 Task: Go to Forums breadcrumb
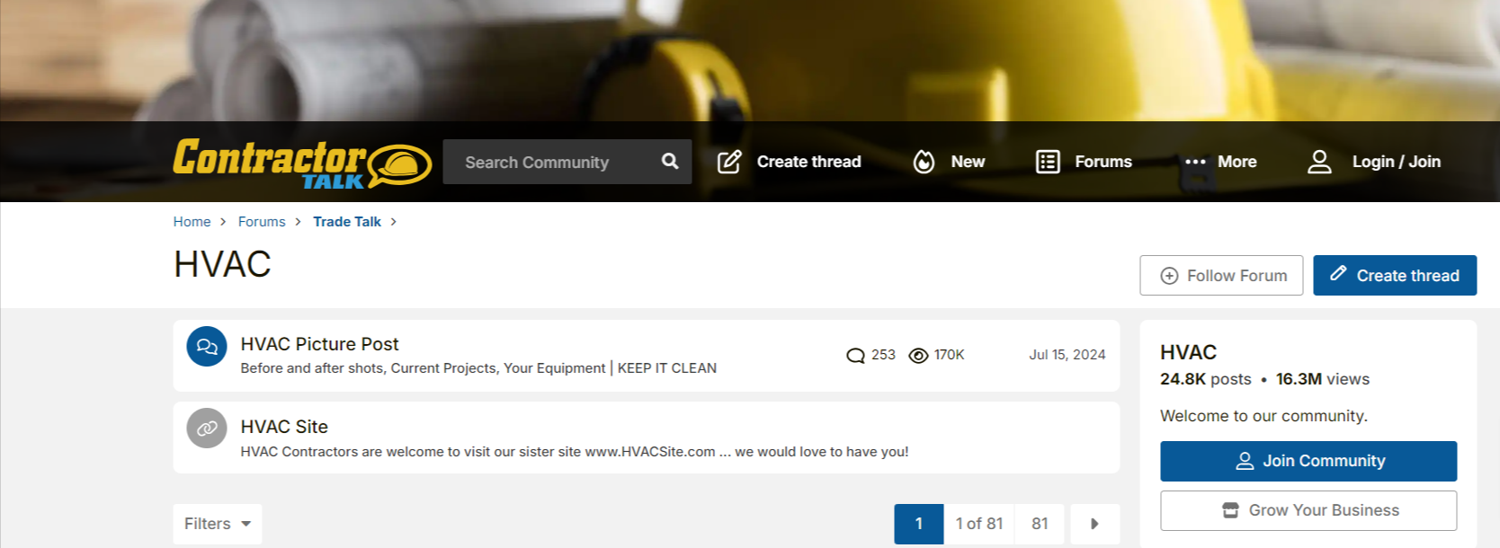pos(262,222)
